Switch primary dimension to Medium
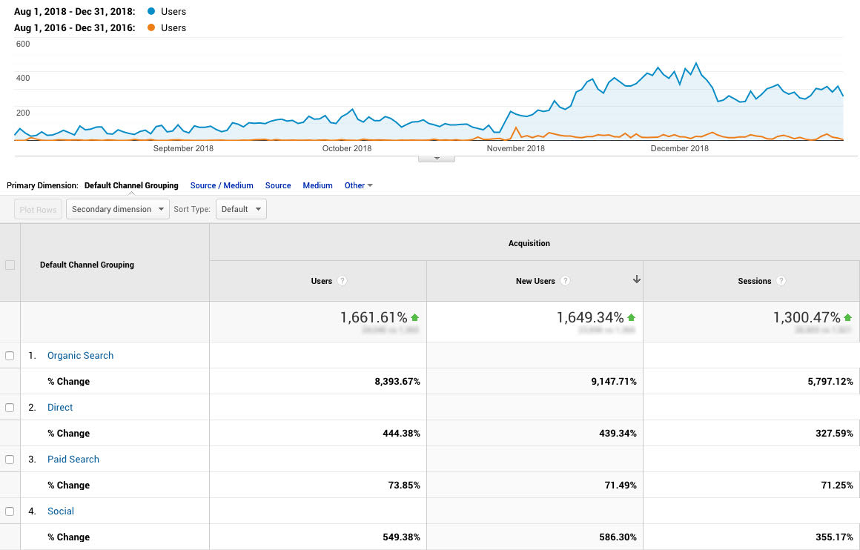Screen dimensions: 860x550 317,185
